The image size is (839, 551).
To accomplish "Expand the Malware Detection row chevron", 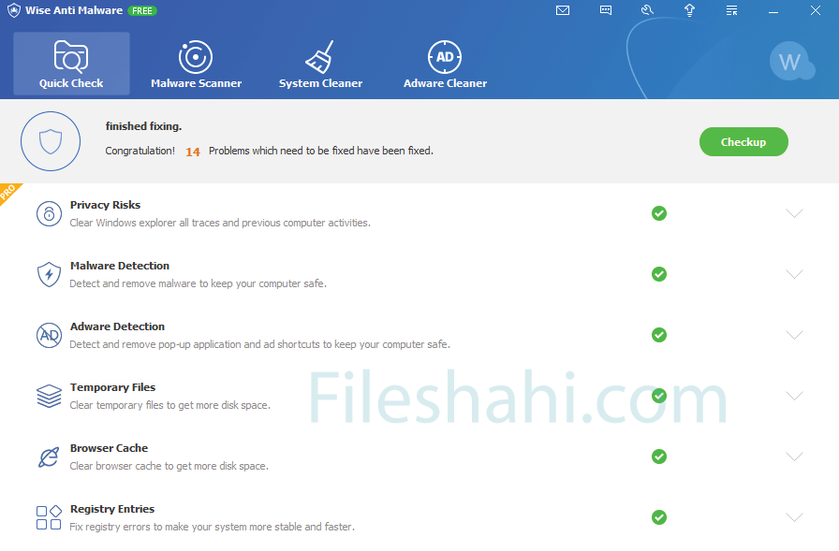I will pos(794,274).
